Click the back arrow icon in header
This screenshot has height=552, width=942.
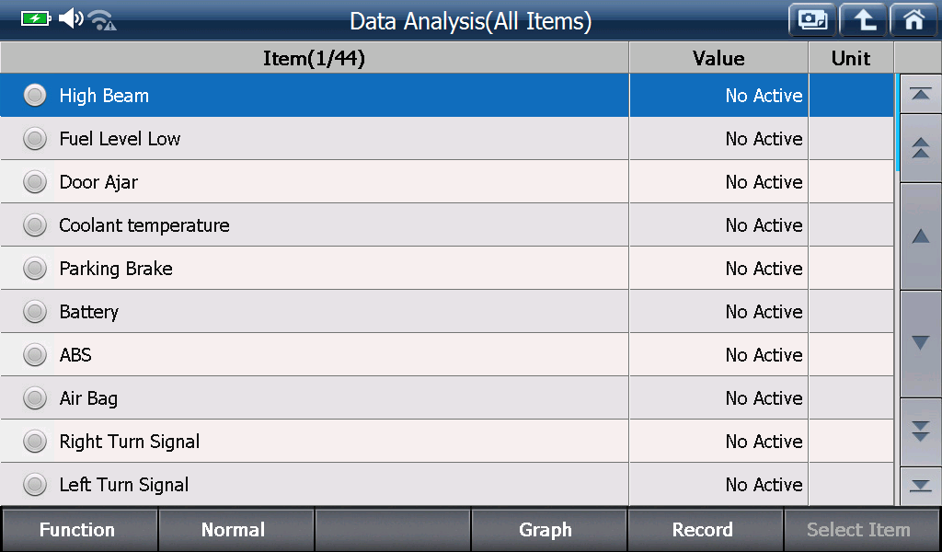coord(863,20)
